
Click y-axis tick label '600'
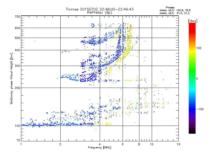pyautogui.click(x=17, y=28)
